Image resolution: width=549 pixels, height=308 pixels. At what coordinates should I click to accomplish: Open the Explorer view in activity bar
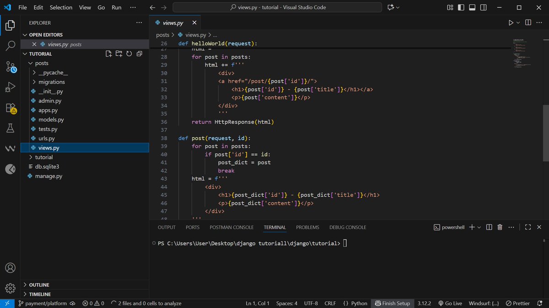pyautogui.click(x=10, y=25)
